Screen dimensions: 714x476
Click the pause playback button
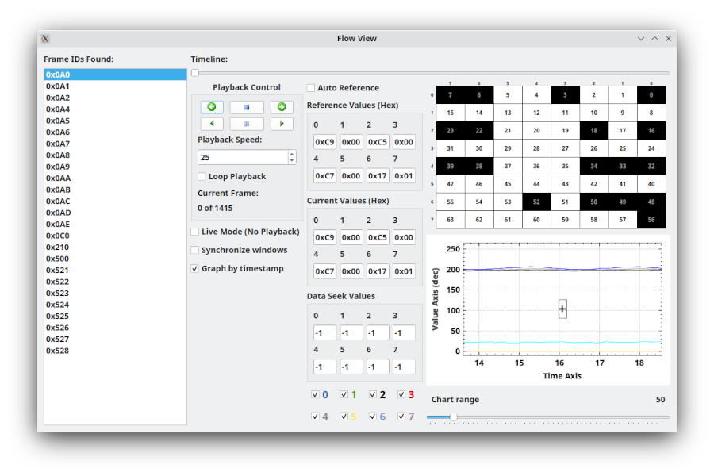[247, 124]
